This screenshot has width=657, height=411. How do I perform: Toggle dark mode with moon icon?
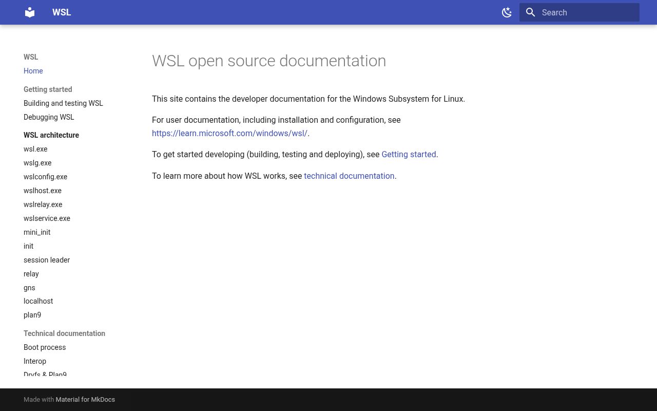point(507,12)
